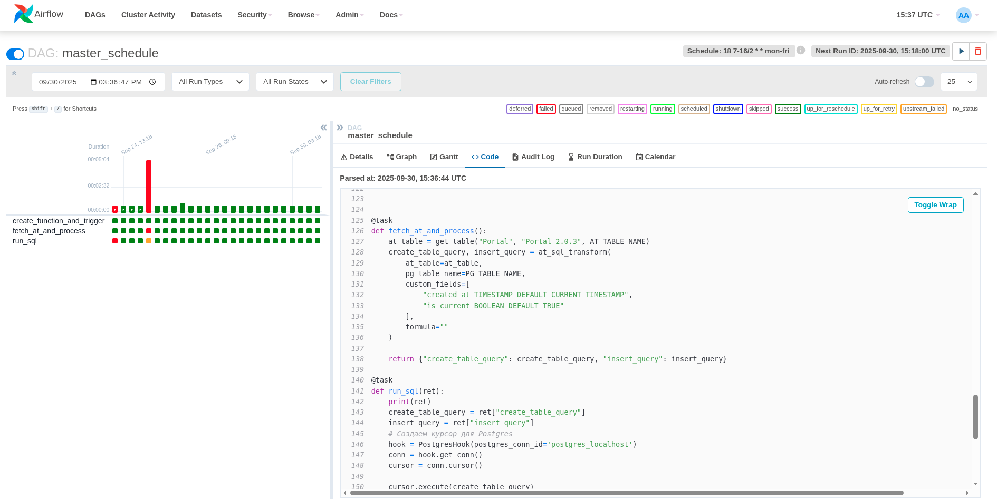The width and height of the screenshot is (997, 499).
Task: Collapse filters bar with up arrows
Action: click(x=14, y=73)
